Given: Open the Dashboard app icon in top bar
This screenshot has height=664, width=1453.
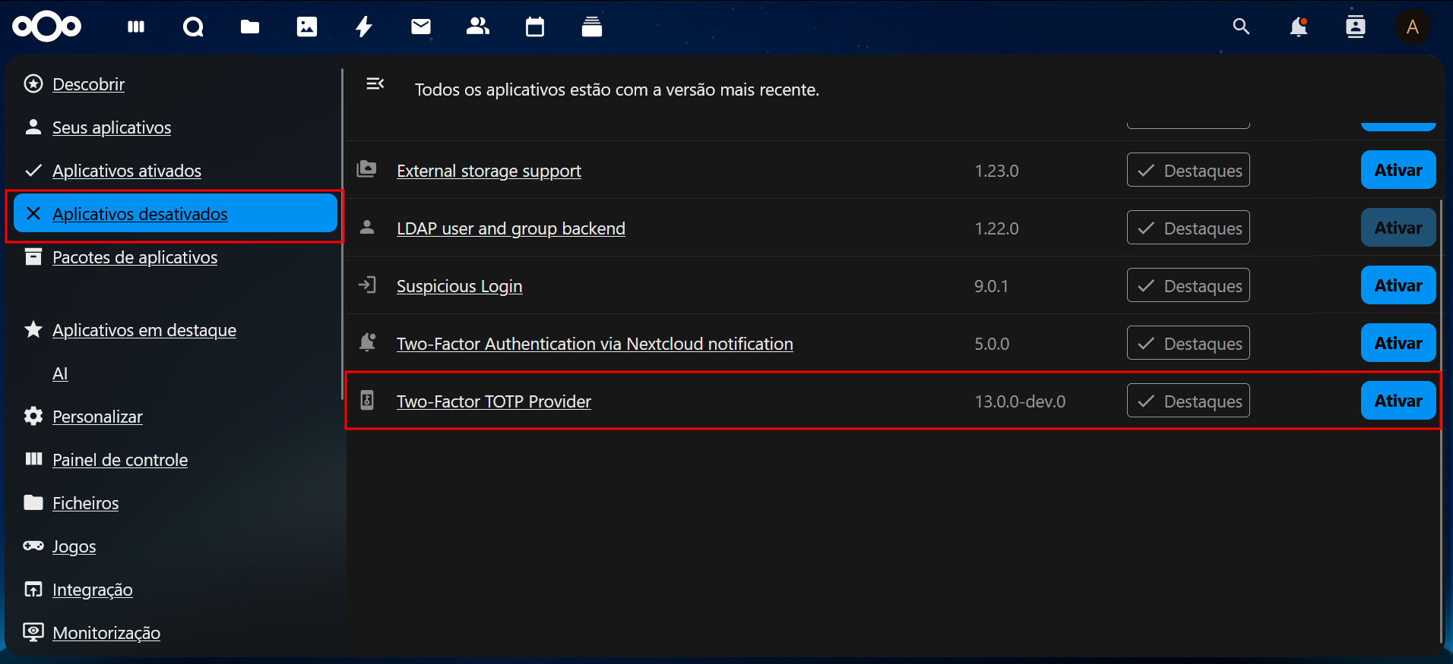Looking at the screenshot, I should pyautogui.click(x=136, y=27).
